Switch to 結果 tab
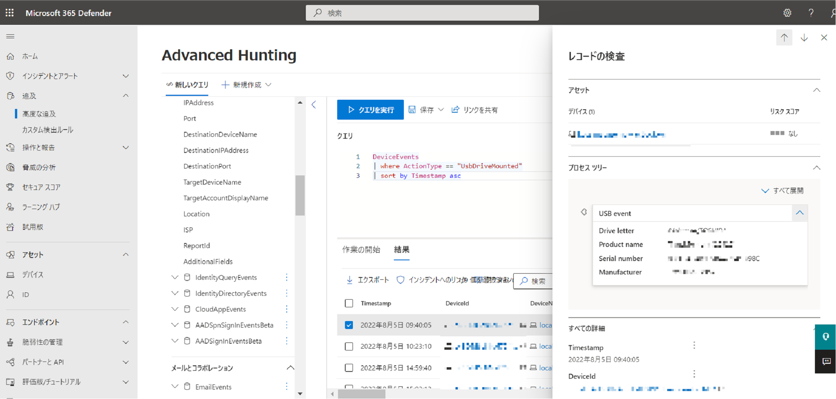This screenshot has height=399, width=836. 402,250
